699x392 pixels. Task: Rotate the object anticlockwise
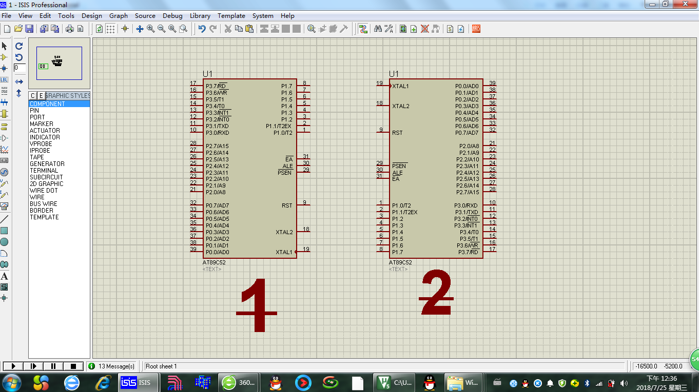pos(19,57)
